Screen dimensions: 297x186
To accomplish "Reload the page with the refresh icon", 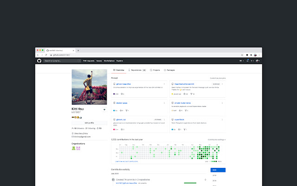I will [46, 55].
